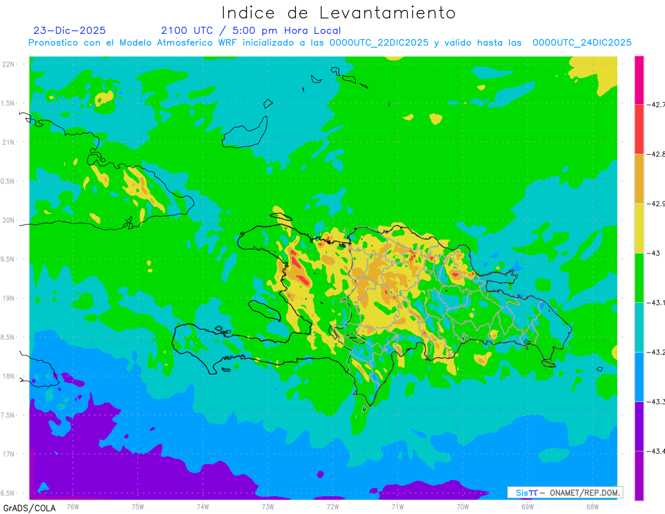Image resolution: width=665 pixels, height=514 pixels.
Task: Click the title 'Indice de Levantamiento'
Action: pos(339,13)
